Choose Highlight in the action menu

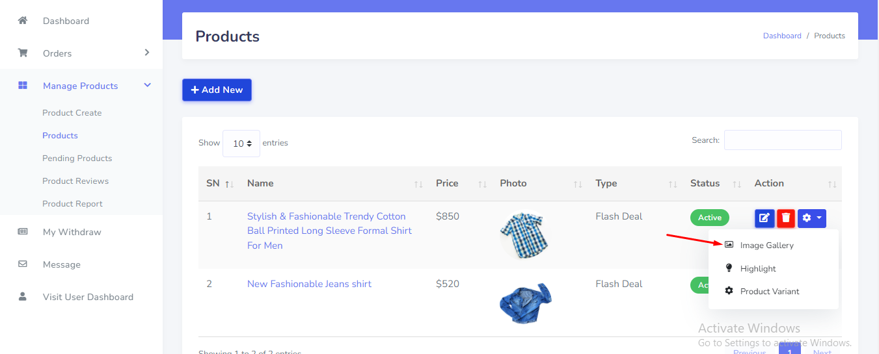(758, 269)
